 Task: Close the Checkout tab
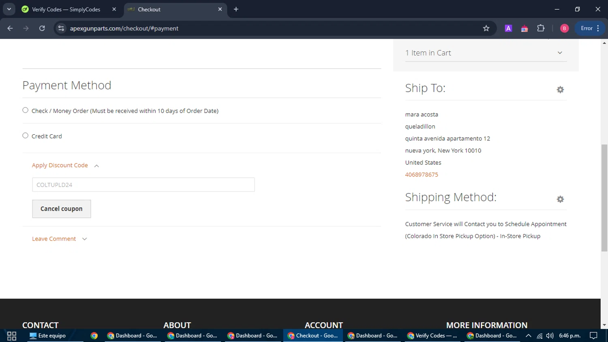click(220, 9)
